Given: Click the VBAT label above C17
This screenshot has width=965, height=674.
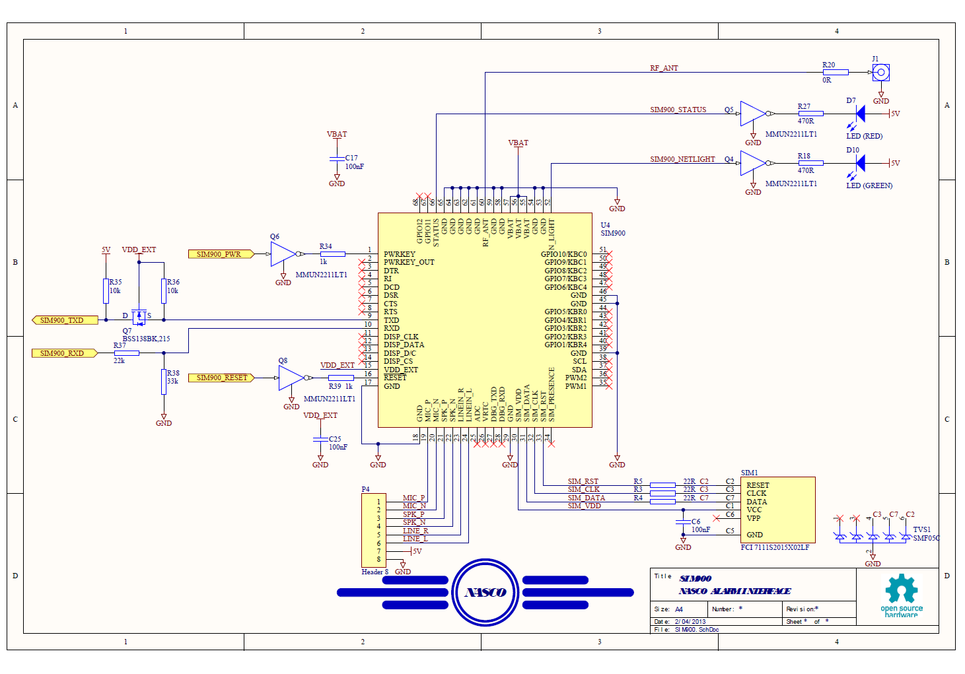Looking at the screenshot, I should click(337, 134).
